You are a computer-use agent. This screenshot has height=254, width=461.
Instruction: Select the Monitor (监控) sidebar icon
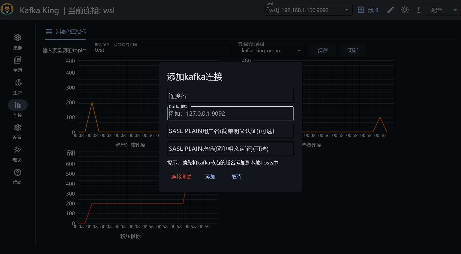coord(17,105)
